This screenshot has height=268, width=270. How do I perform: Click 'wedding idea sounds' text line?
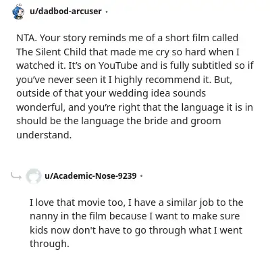(157, 93)
